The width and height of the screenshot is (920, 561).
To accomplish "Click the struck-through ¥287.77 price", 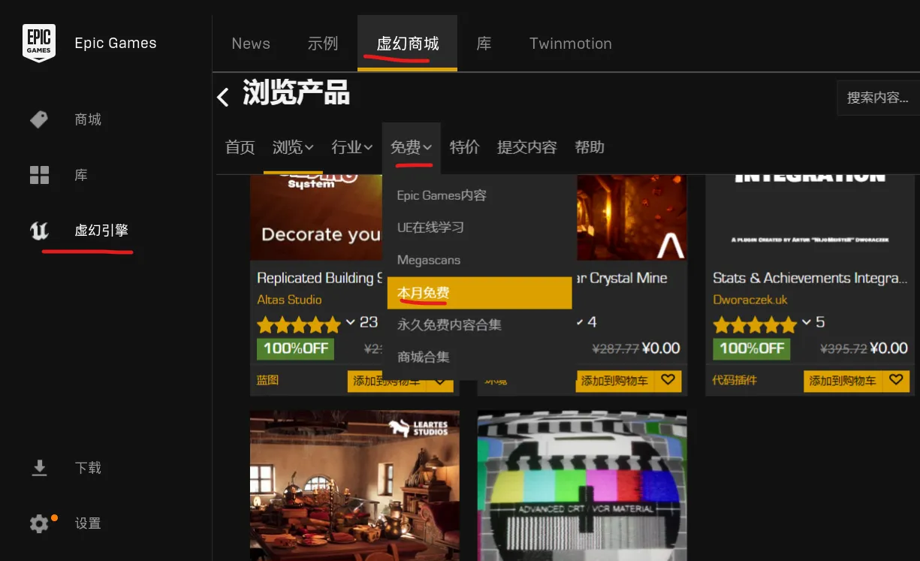I will pyautogui.click(x=616, y=349).
